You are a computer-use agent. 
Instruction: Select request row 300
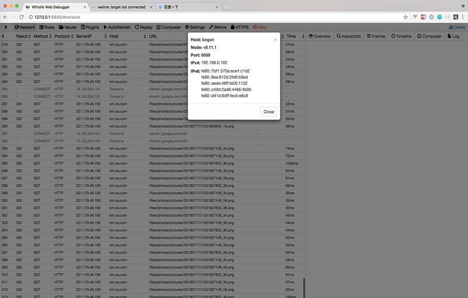click(152, 201)
